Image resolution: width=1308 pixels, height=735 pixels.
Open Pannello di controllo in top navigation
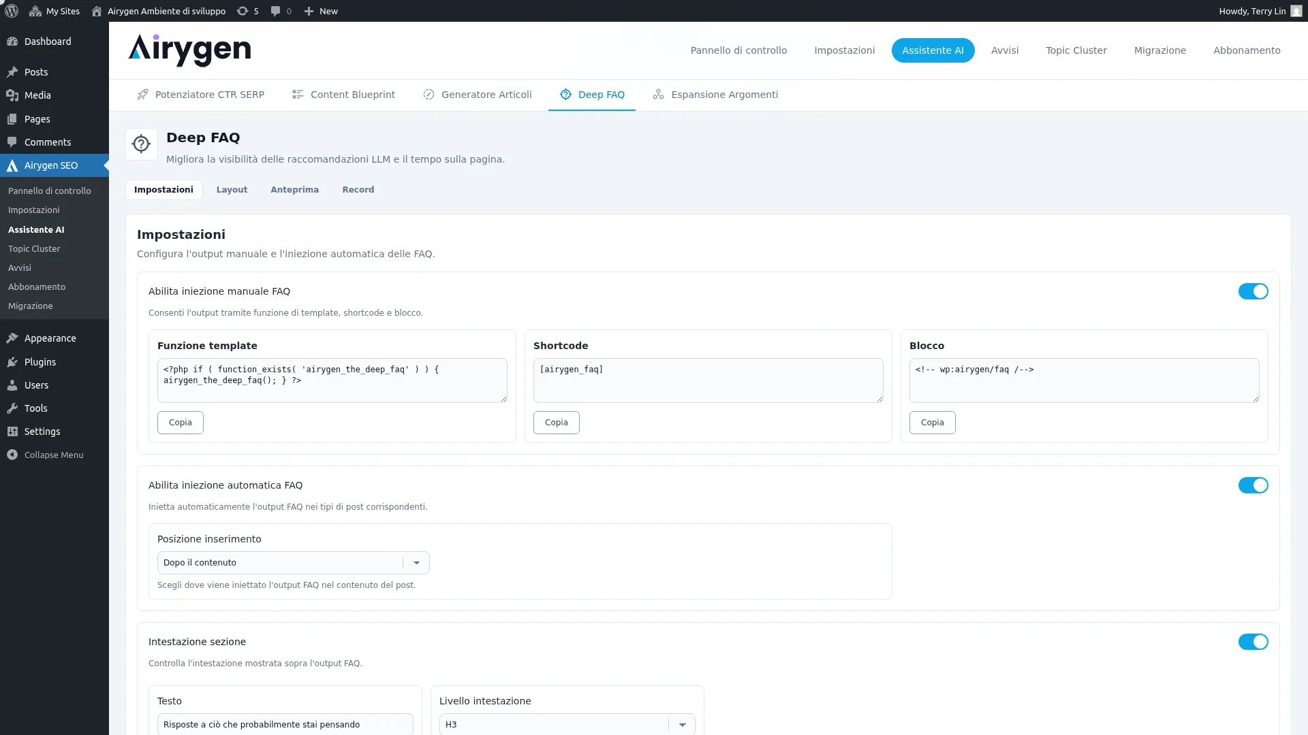(x=738, y=50)
